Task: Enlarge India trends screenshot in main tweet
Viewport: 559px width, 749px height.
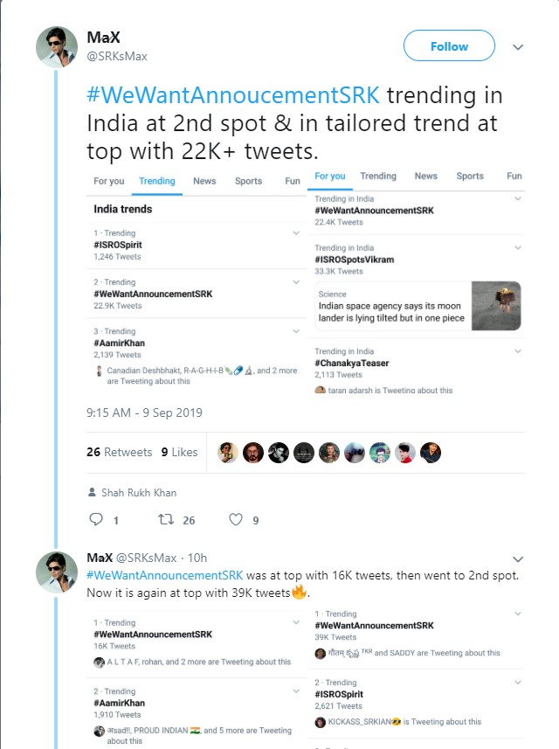Action: coord(196,280)
